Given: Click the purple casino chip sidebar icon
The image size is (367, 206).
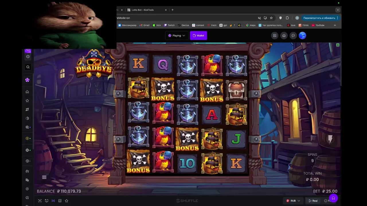Looking at the screenshot, I should click(27, 80).
